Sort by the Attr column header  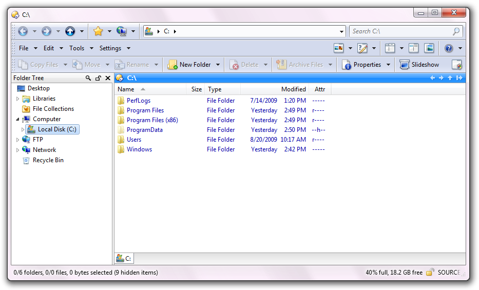320,89
